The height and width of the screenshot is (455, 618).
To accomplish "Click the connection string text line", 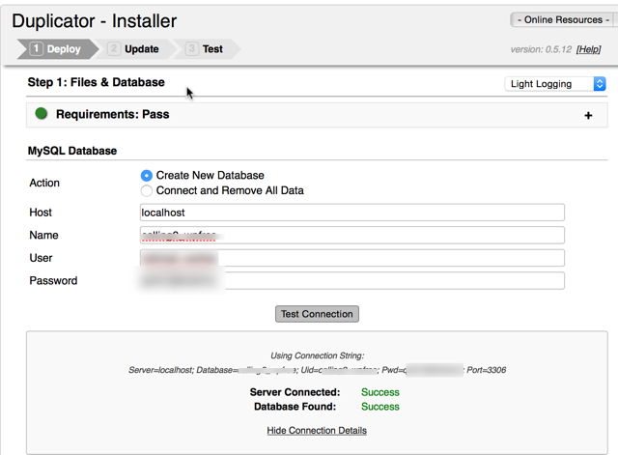I will tap(317, 370).
